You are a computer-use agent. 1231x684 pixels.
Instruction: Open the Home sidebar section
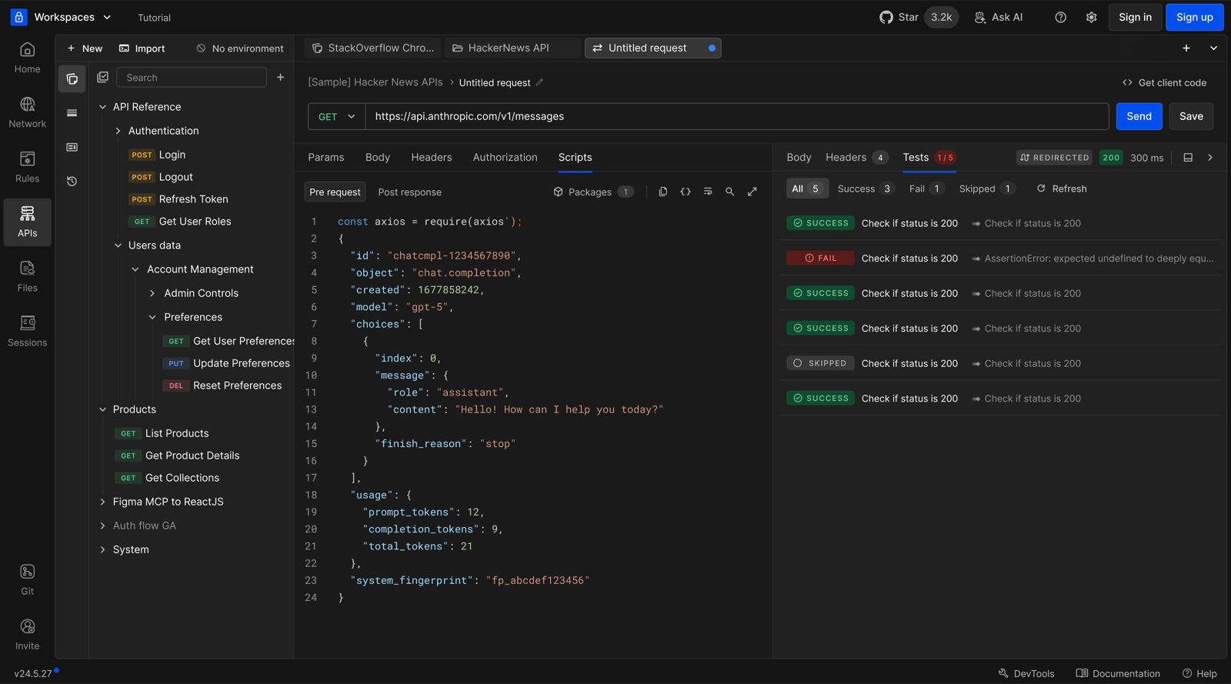[x=27, y=58]
